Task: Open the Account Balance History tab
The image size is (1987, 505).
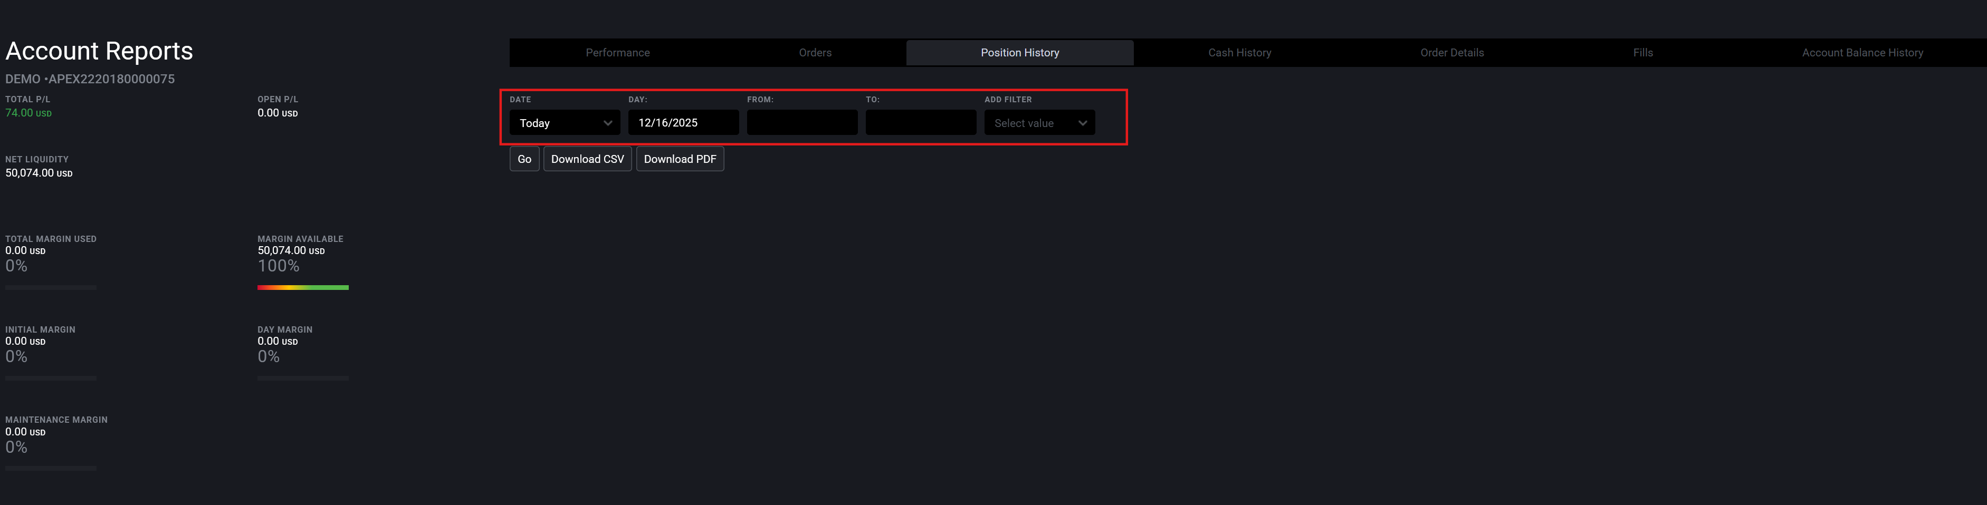Action: coord(1863,52)
